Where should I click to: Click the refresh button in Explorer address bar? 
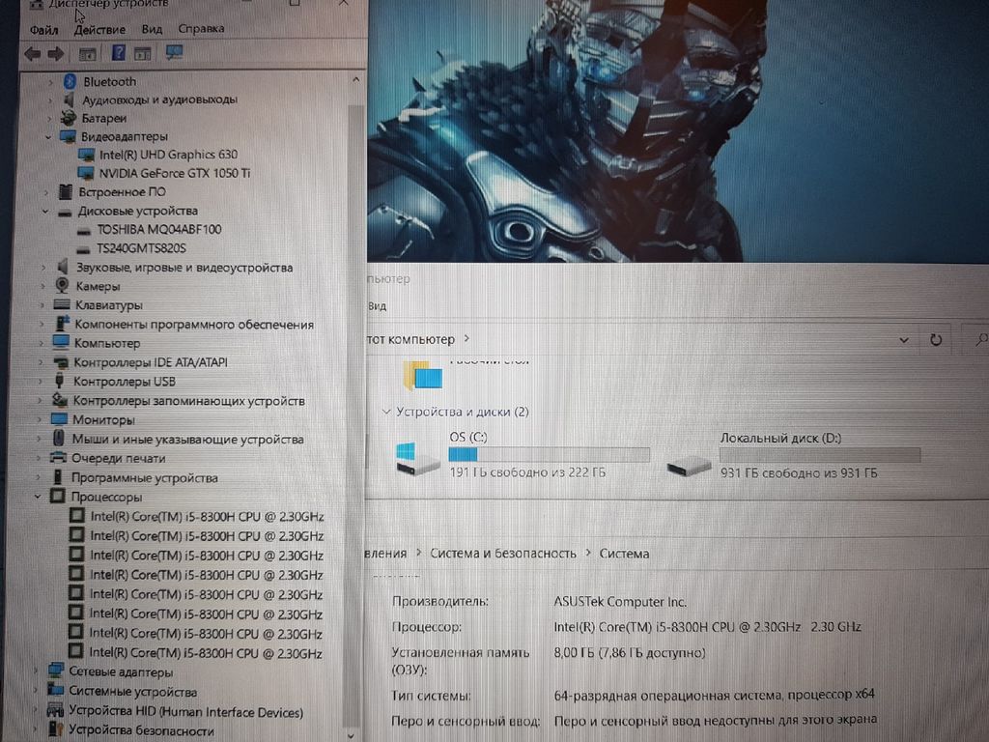(935, 340)
